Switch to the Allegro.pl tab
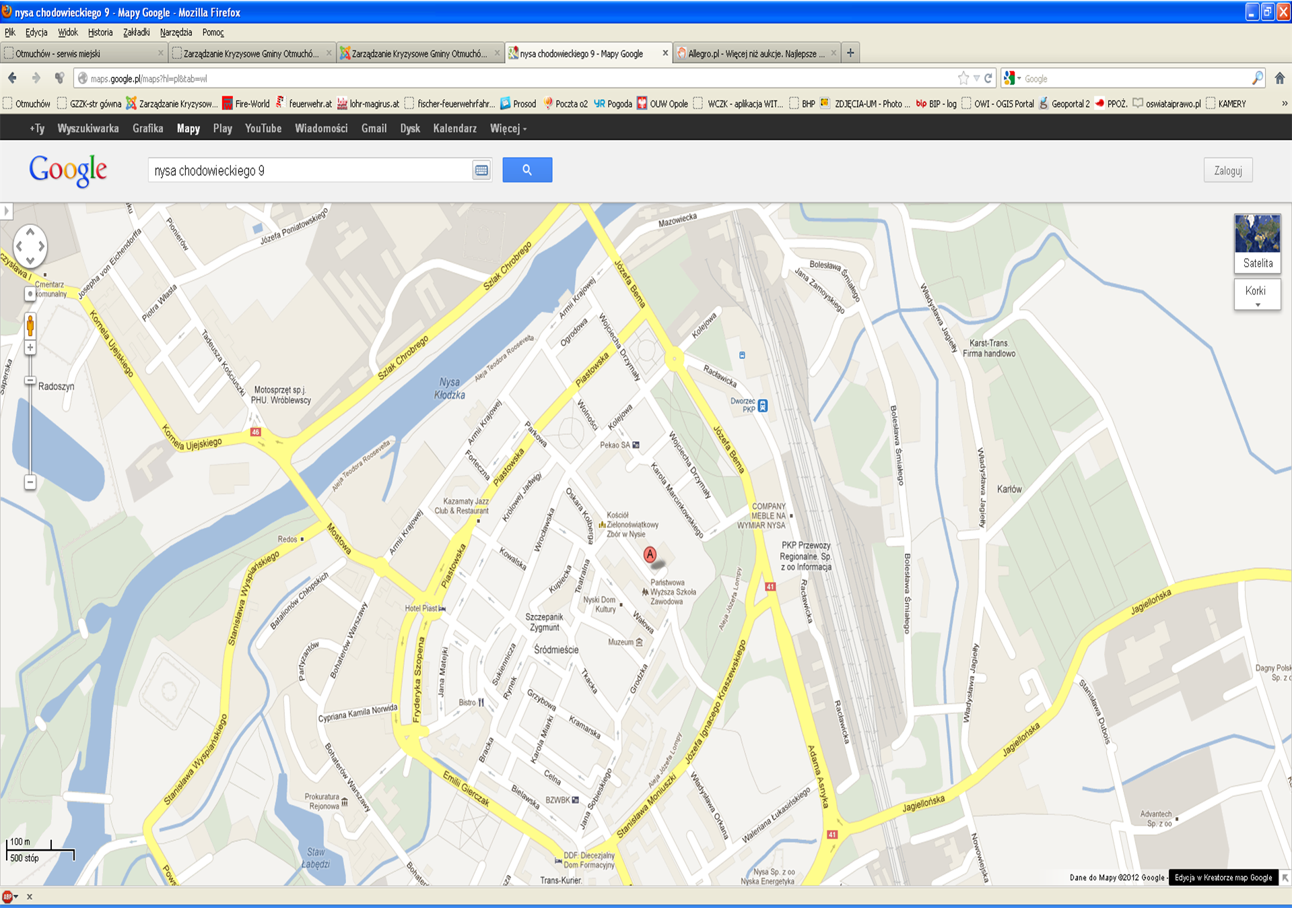 (x=755, y=53)
